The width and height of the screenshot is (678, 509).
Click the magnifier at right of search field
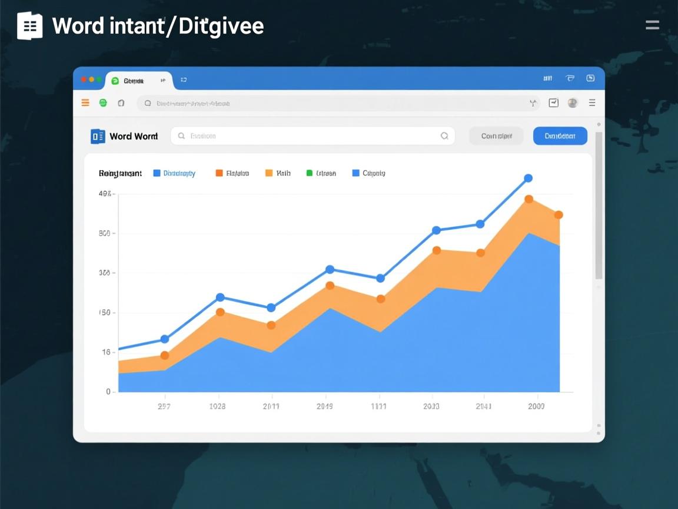444,136
